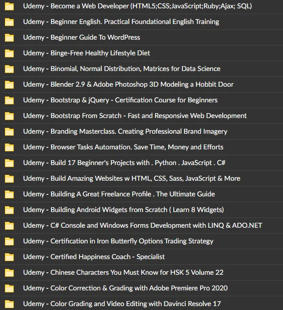Viewport: 283px width, 310px height.
Task: Click folder icon for Bootstrap & jQuery course
Action: (9, 100)
